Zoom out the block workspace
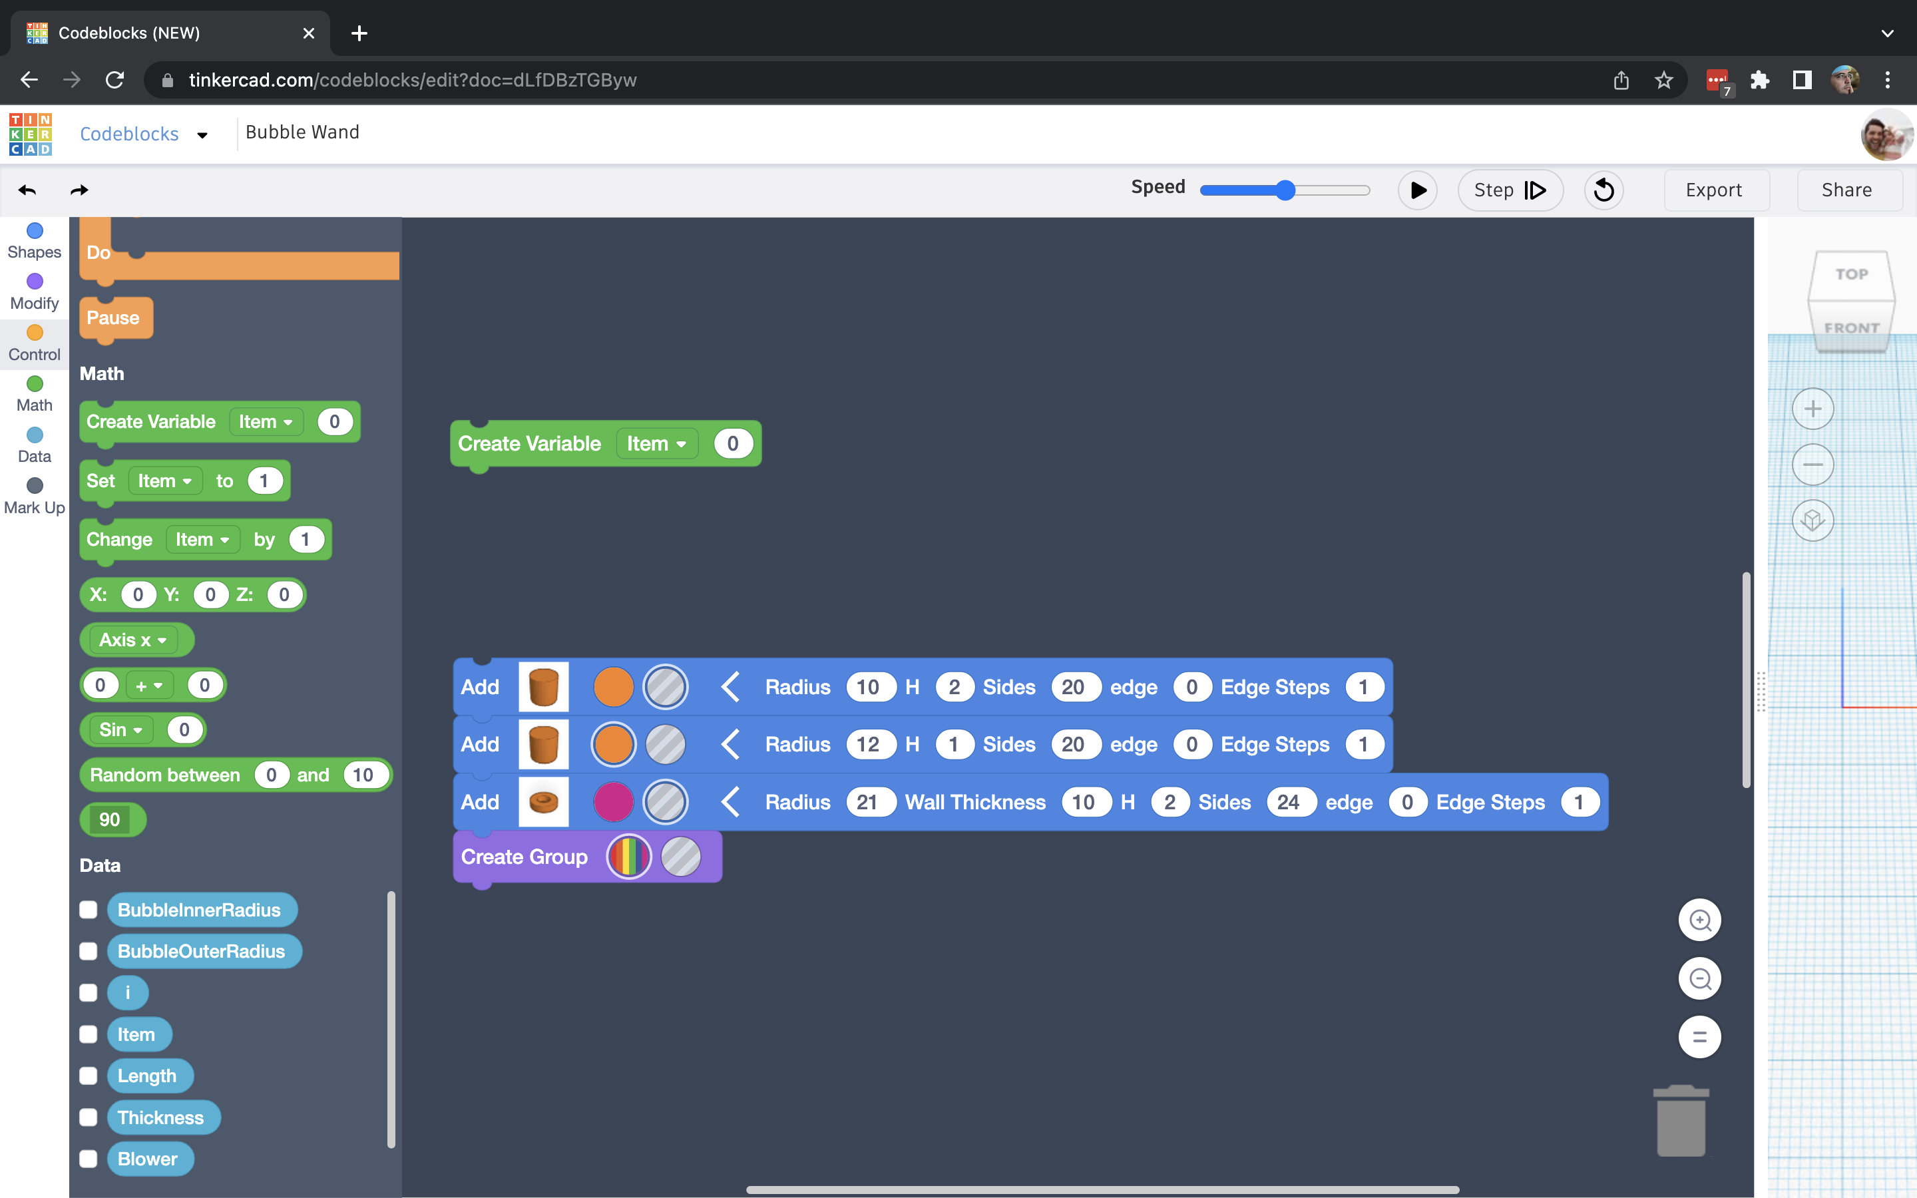The height and width of the screenshot is (1198, 1917). click(1699, 978)
